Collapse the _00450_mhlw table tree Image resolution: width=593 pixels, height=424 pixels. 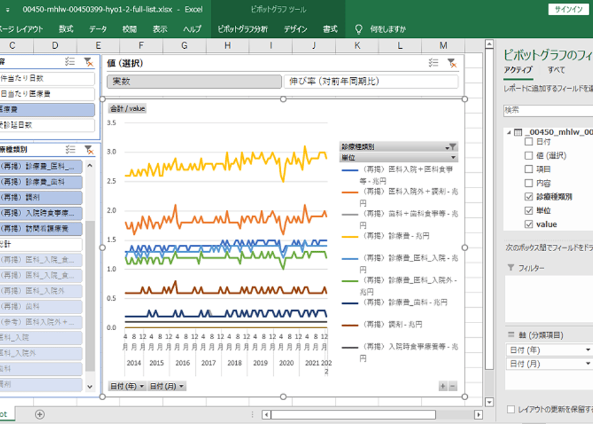click(x=509, y=132)
